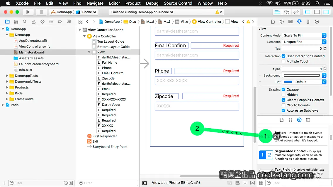Select ViewController.swift in navigator

click(x=34, y=46)
